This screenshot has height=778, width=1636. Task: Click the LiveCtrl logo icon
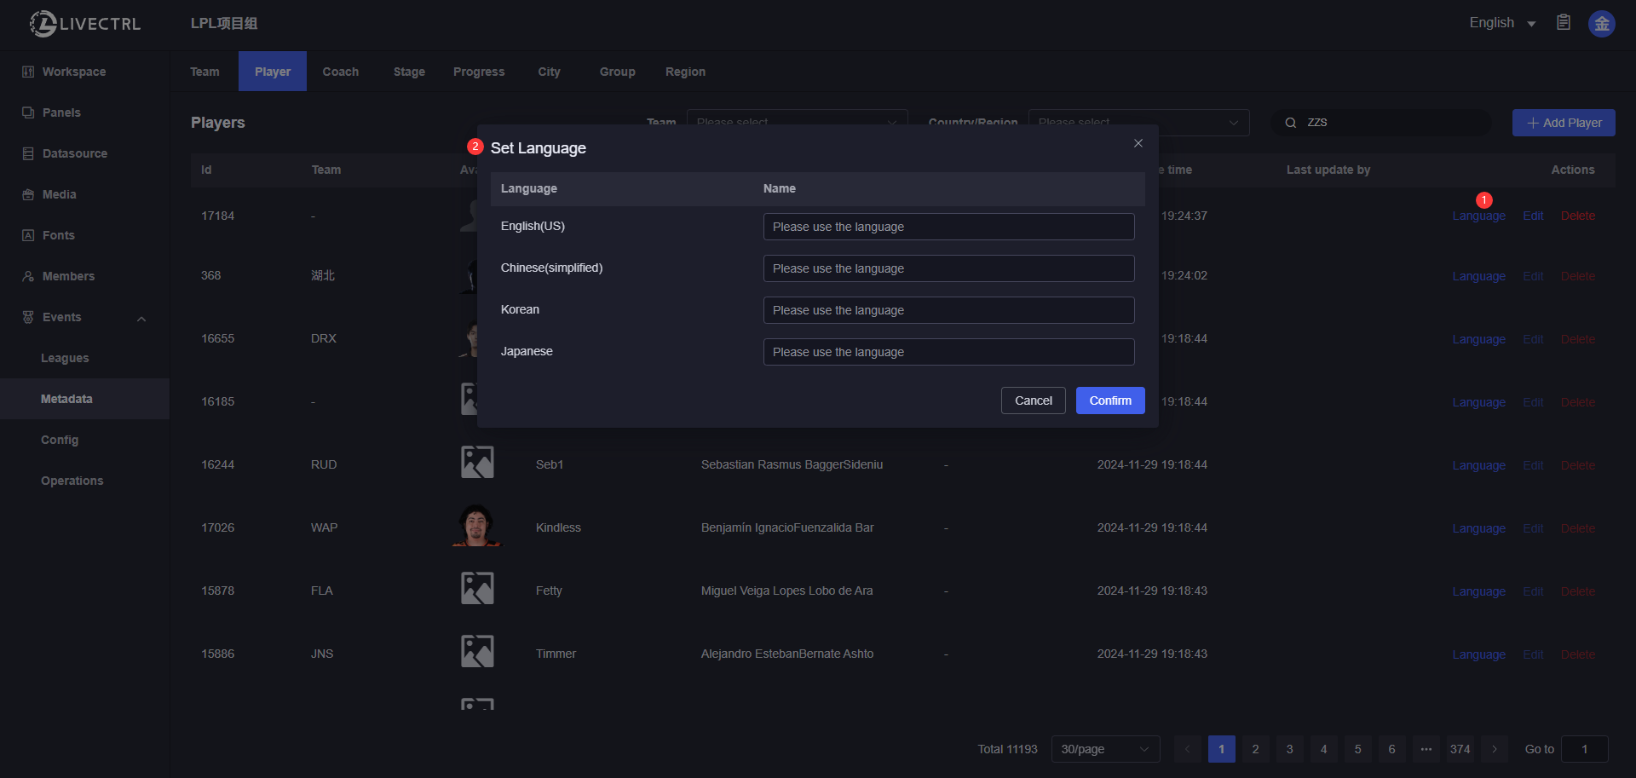click(43, 24)
